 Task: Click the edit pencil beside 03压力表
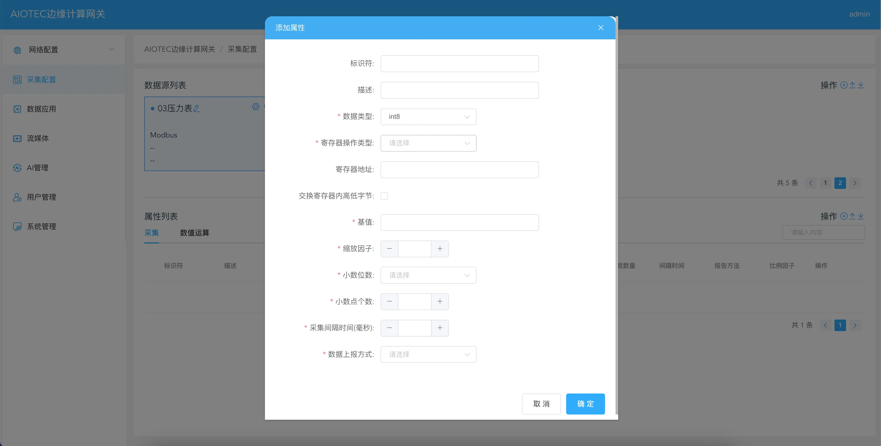[x=197, y=109]
